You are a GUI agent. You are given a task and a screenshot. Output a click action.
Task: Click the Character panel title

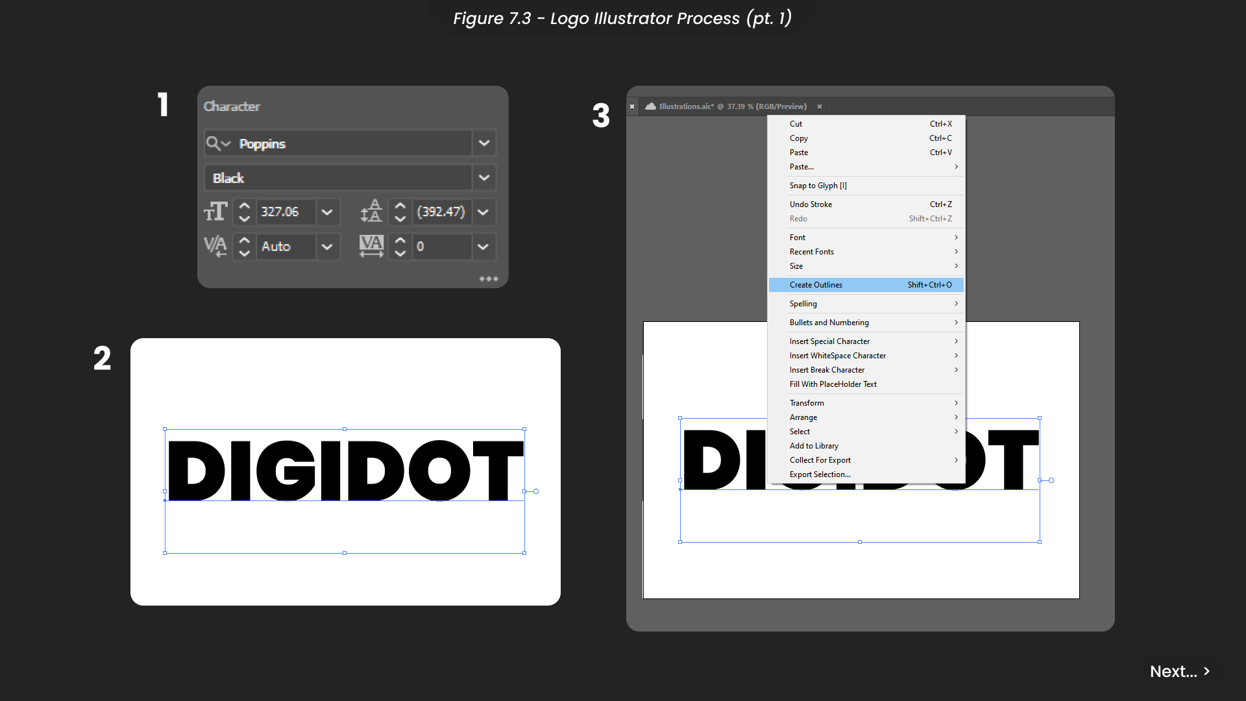232,106
